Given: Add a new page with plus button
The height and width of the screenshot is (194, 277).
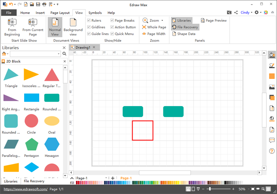Looking at the screenshot, I should coord(113,178).
